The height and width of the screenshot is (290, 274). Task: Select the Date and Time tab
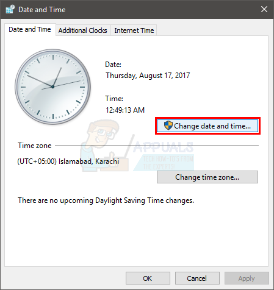pyautogui.click(x=30, y=29)
